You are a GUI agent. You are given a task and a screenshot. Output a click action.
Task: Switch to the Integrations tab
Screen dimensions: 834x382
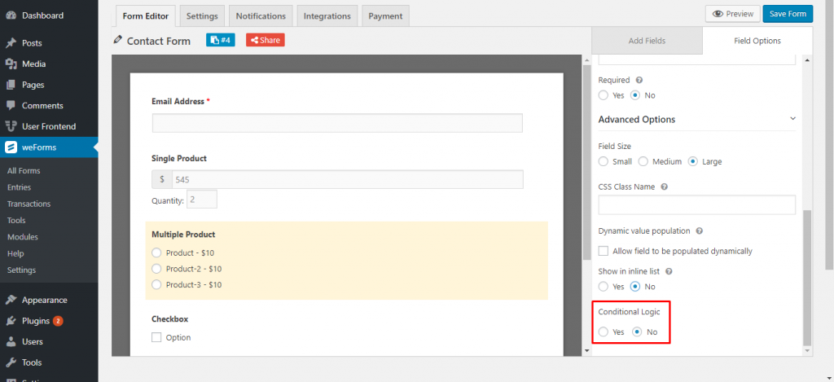point(327,16)
